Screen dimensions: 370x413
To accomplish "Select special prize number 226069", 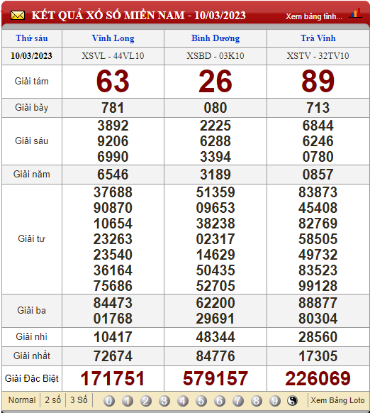I will [318, 379].
